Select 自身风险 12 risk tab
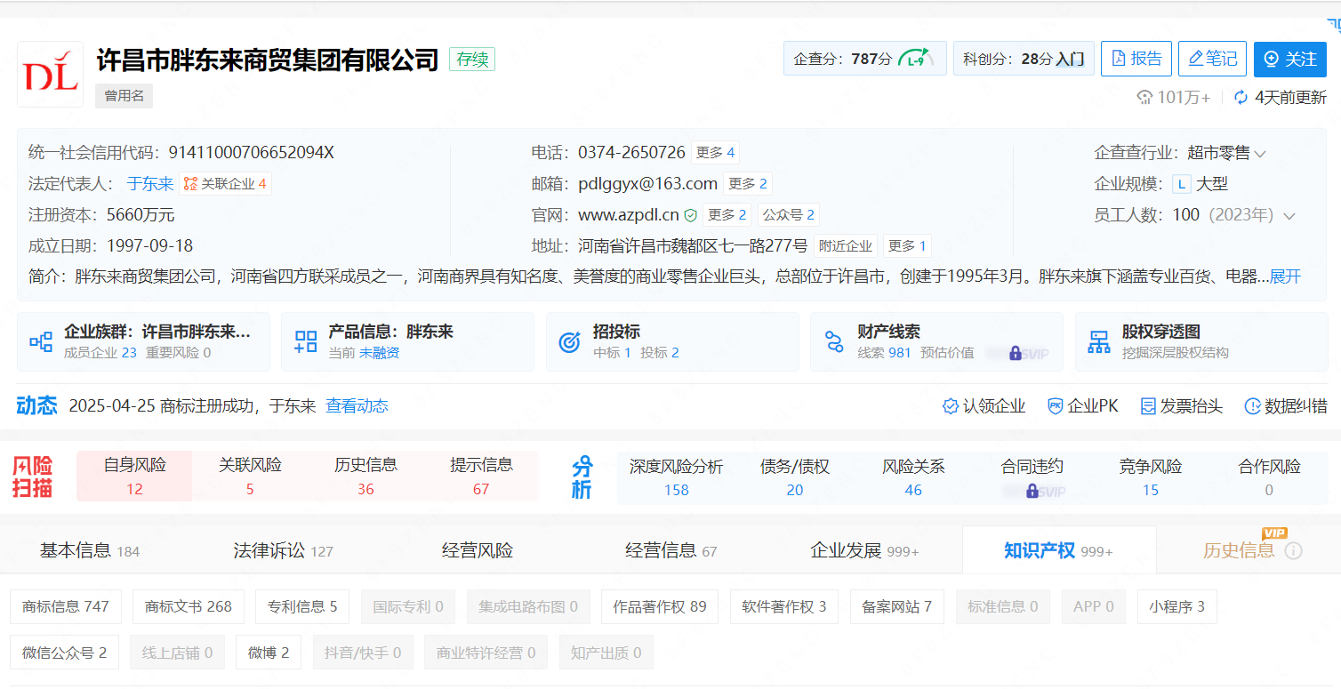This screenshot has width=1341, height=689. 134,477
